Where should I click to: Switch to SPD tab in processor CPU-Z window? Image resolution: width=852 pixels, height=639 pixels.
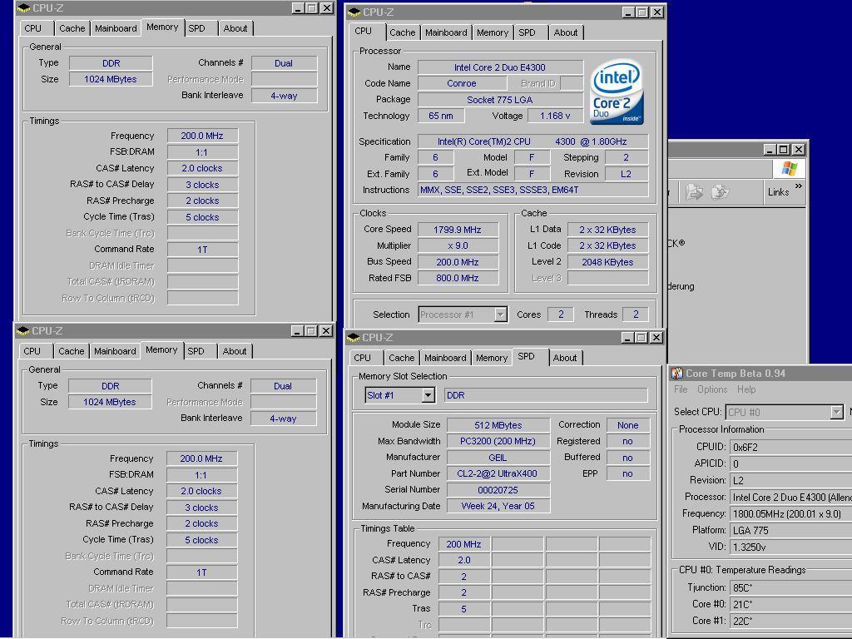(x=527, y=32)
